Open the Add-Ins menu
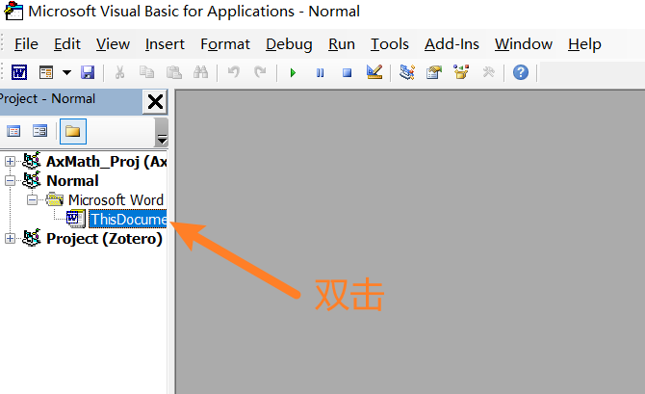 [451, 44]
